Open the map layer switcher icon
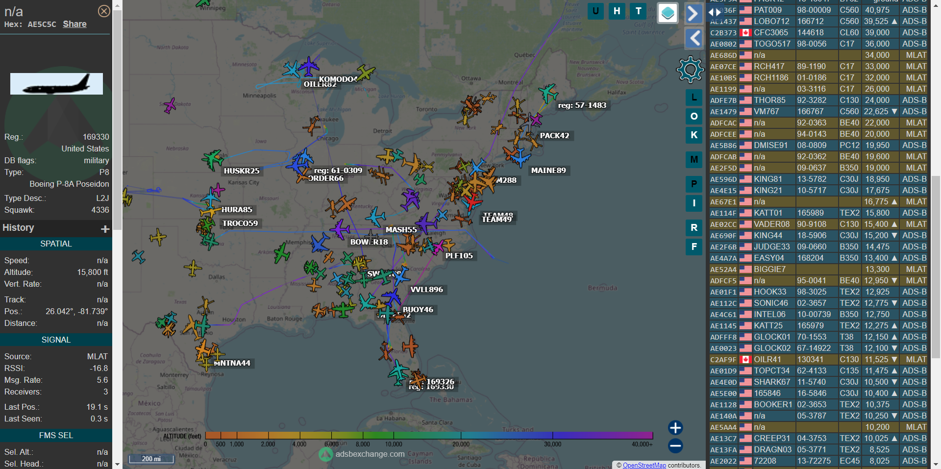941x469 pixels. [668, 13]
